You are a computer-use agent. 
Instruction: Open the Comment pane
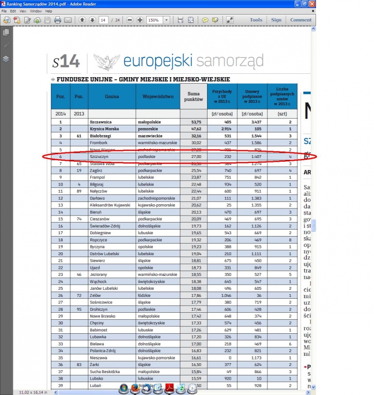(301, 20)
